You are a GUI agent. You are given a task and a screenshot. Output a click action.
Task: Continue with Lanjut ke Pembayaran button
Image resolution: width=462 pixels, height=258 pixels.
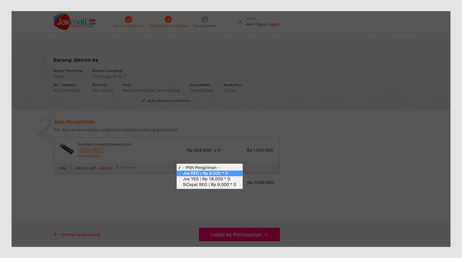(x=239, y=235)
